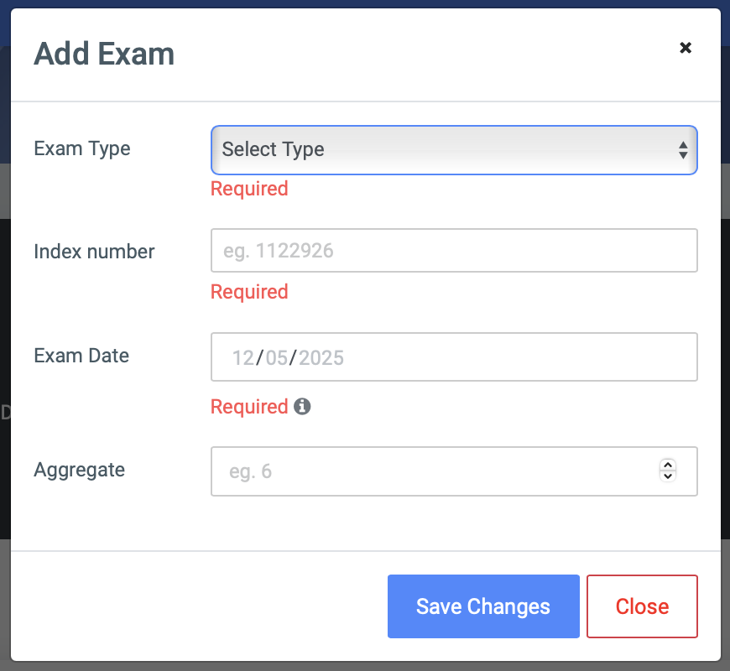Select the day segment of Exam Date
This screenshot has height=671, width=730.
pyautogui.click(x=277, y=358)
